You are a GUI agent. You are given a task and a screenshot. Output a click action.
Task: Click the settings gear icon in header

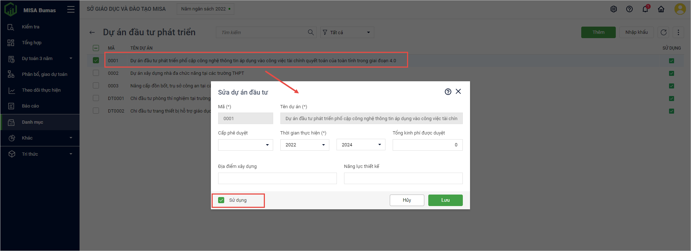pyautogui.click(x=614, y=9)
